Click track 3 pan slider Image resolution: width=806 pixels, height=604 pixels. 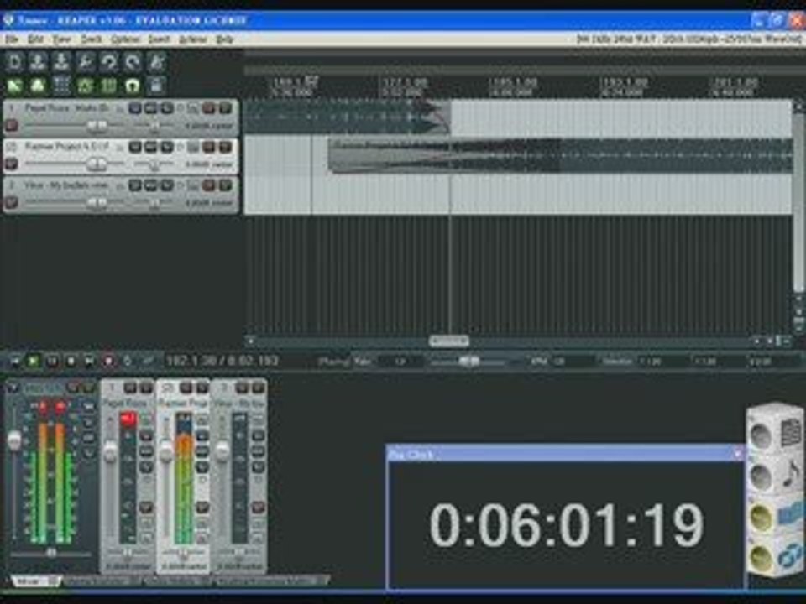154,202
